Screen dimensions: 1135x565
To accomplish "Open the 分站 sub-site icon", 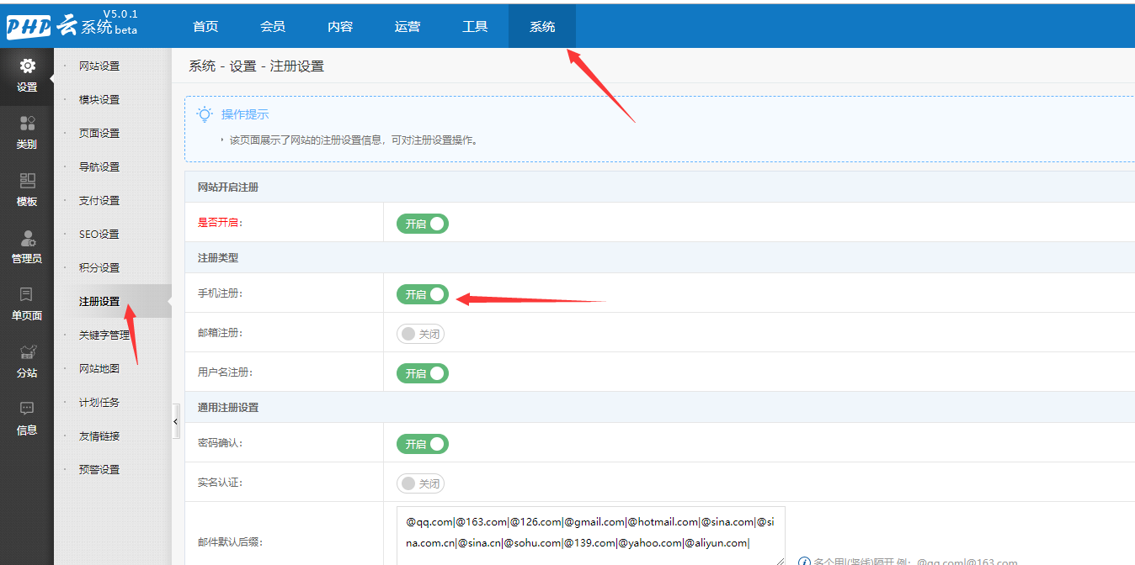I will click(27, 352).
